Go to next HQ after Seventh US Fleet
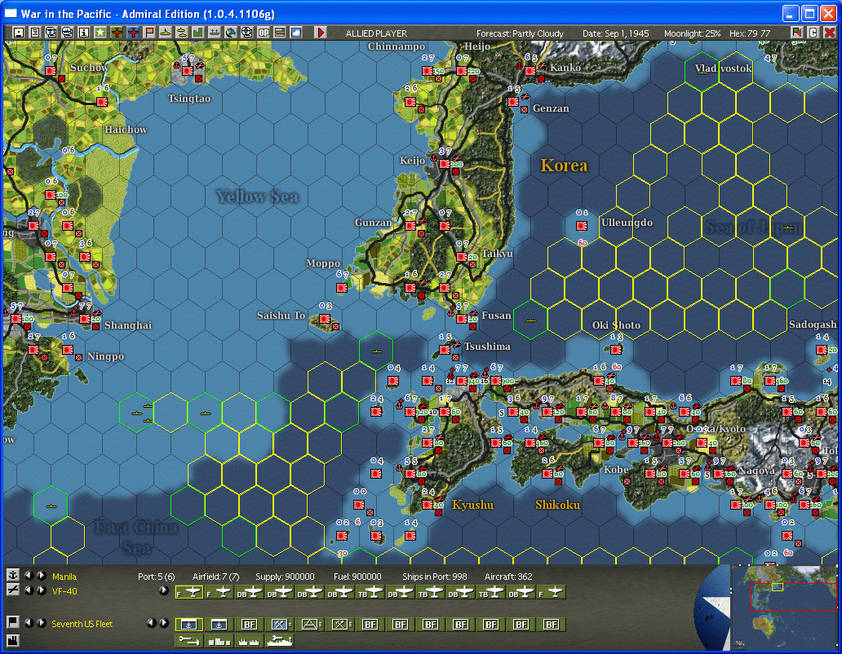 [41, 623]
